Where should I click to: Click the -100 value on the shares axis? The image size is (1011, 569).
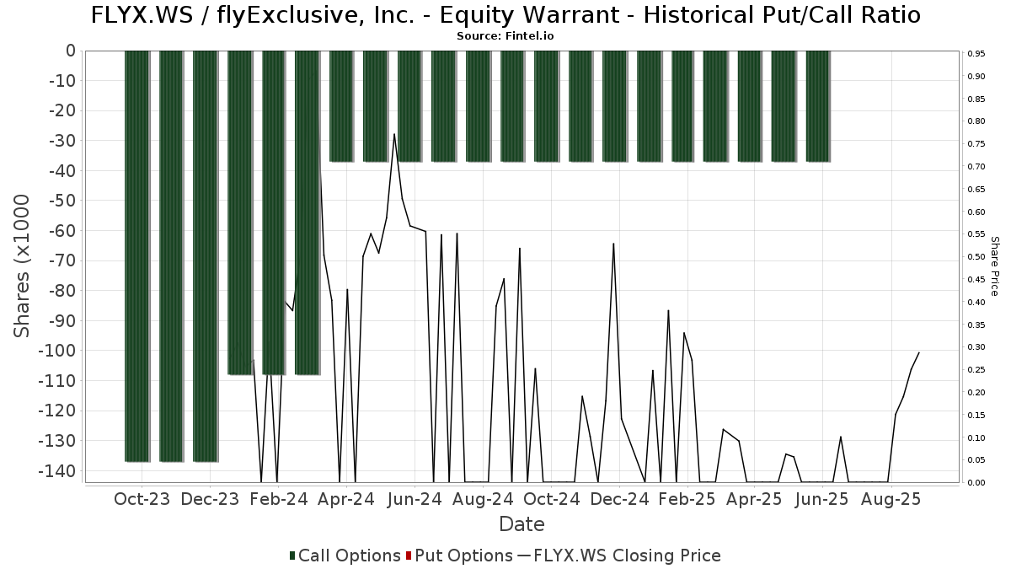pos(56,351)
